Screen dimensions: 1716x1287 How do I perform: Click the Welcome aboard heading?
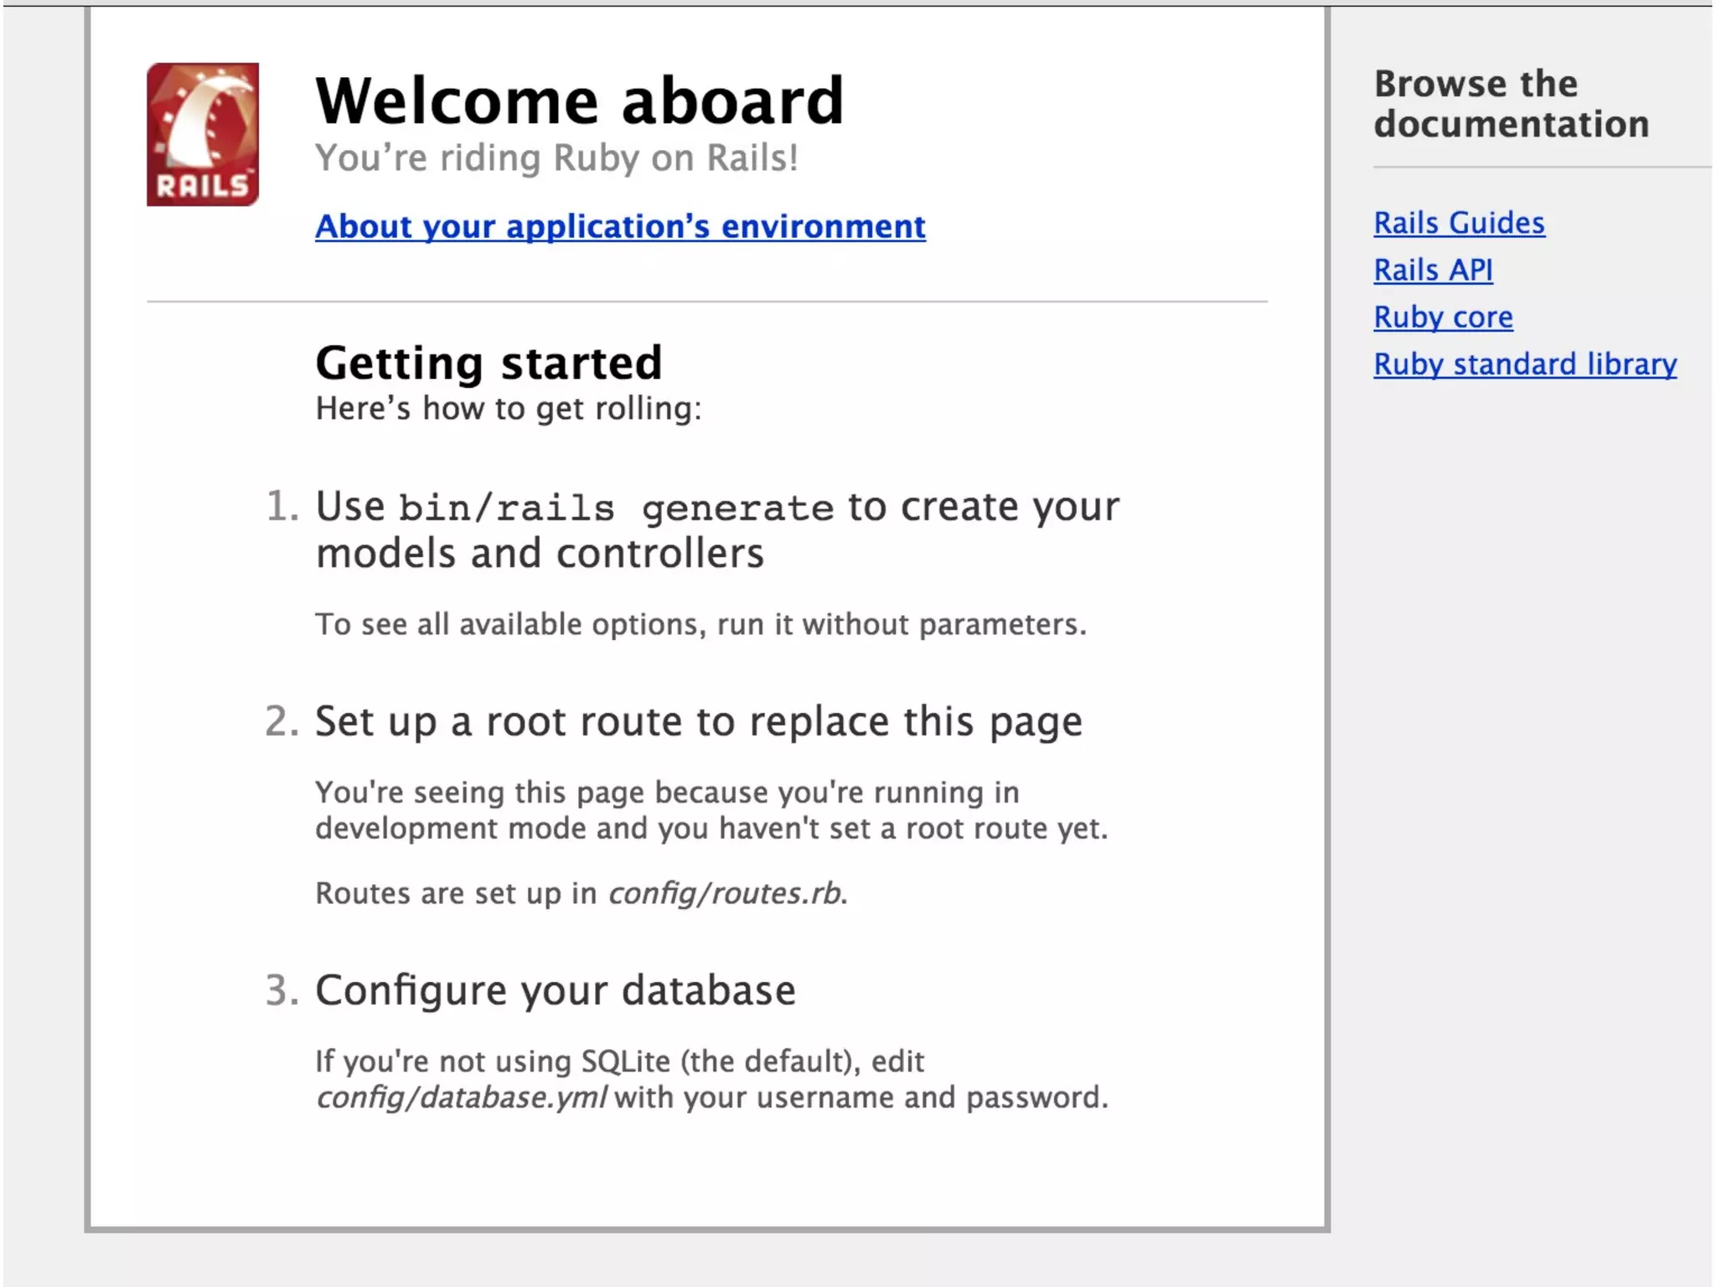(579, 101)
